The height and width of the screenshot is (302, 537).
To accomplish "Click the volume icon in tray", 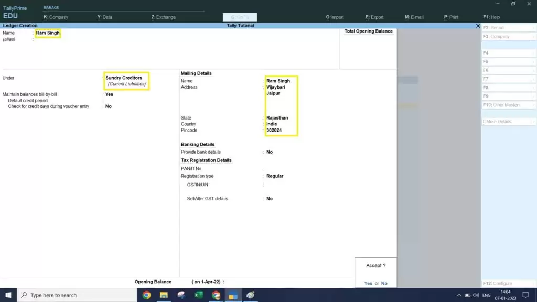I will tap(476, 295).
